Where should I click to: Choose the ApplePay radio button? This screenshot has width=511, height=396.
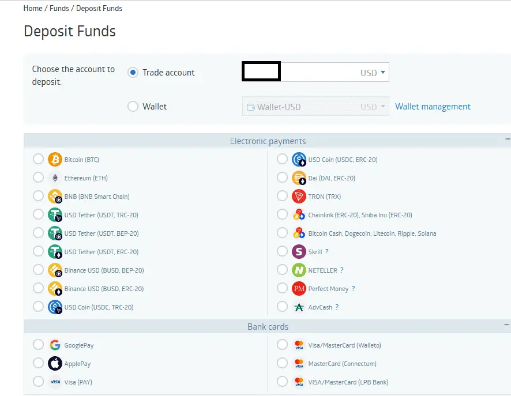pyautogui.click(x=38, y=363)
